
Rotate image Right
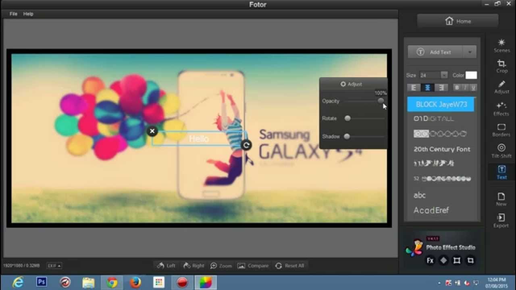(194, 265)
